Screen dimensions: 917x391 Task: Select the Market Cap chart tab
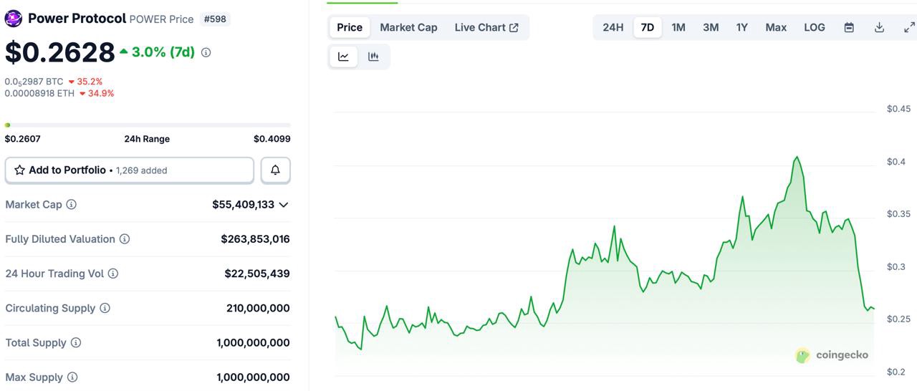pos(408,27)
